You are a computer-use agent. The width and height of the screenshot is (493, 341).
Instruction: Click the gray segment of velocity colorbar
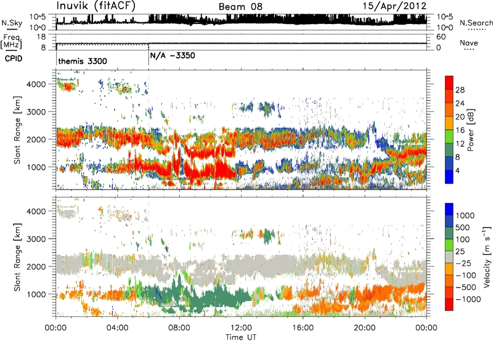449,257
